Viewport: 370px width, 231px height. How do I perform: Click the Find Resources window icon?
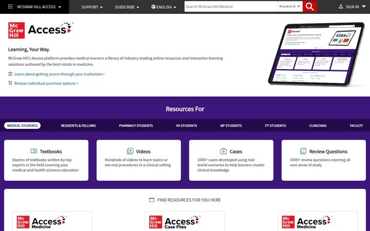pos(152,200)
